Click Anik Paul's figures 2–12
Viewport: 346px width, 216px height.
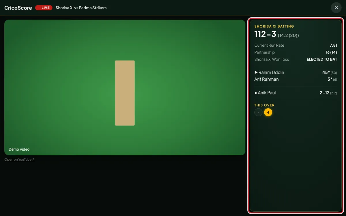(324, 93)
